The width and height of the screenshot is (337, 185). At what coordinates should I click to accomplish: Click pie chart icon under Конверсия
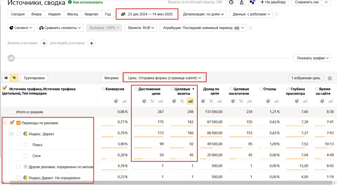coord(116,101)
